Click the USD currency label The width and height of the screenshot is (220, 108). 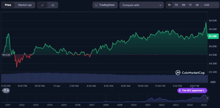coord(213,82)
